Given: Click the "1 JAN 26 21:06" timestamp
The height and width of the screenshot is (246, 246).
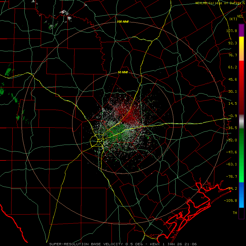Looking at the screenshot, I should click(180, 244).
